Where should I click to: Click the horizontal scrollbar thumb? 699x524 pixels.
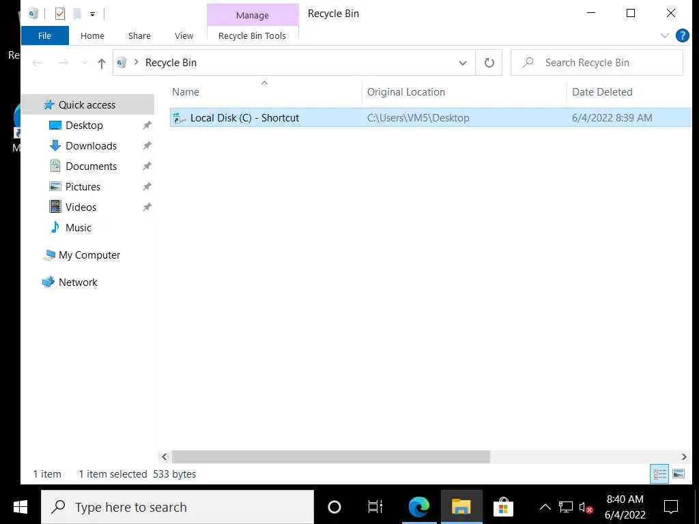click(x=331, y=456)
